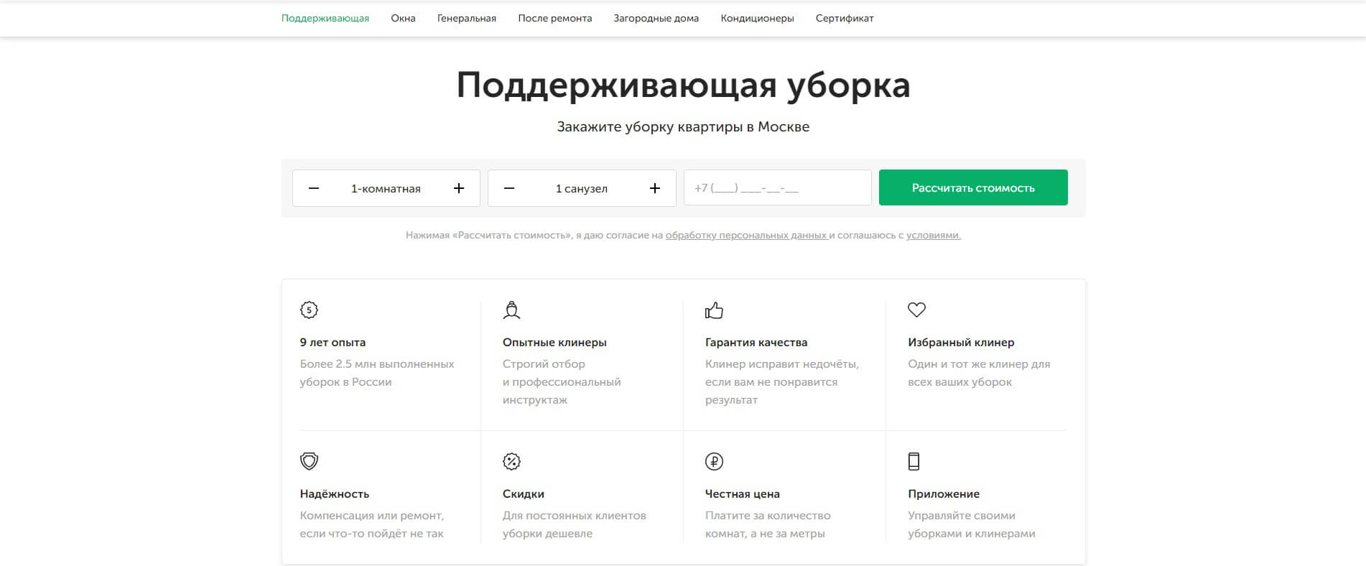Click the heart icon for Избранный клинер

[x=916, y=310]
